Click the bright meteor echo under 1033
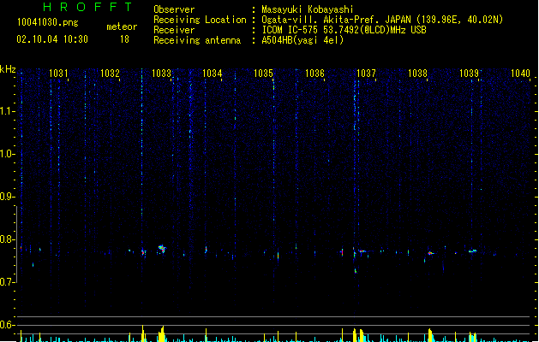Viewport: 539px width, 342px height. [x=162, y=249]
